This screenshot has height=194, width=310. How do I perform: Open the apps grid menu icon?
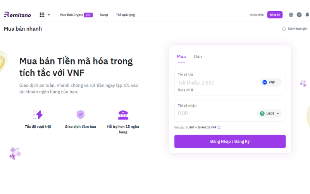pos(42,15)
